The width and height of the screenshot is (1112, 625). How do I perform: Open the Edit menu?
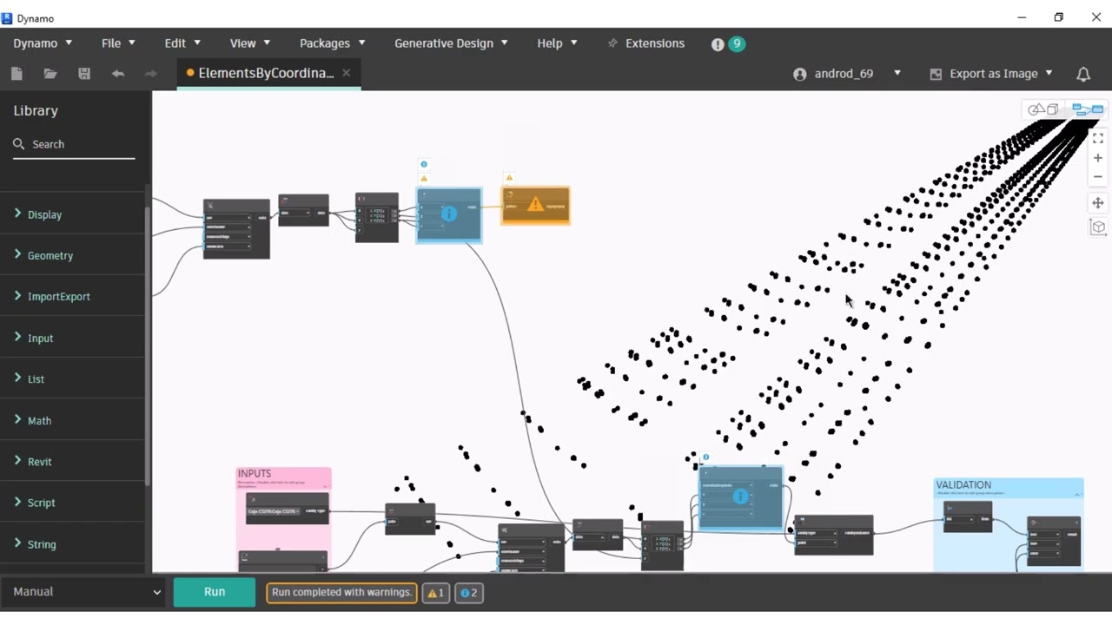click(182, 43)
